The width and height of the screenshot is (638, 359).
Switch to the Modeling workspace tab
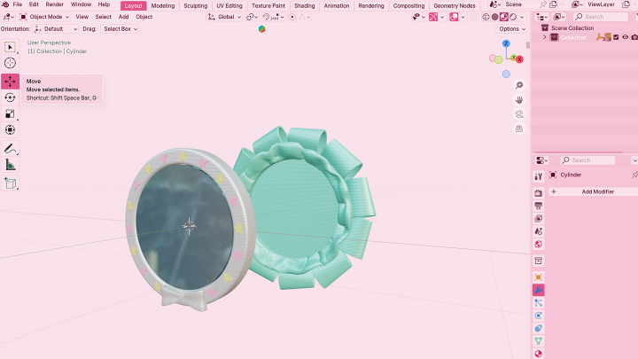(x=163, y=5)
